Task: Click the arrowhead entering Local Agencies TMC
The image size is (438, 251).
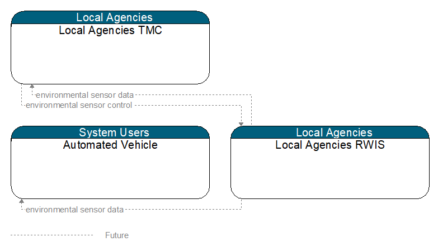Action: click(x=32, y=86)
